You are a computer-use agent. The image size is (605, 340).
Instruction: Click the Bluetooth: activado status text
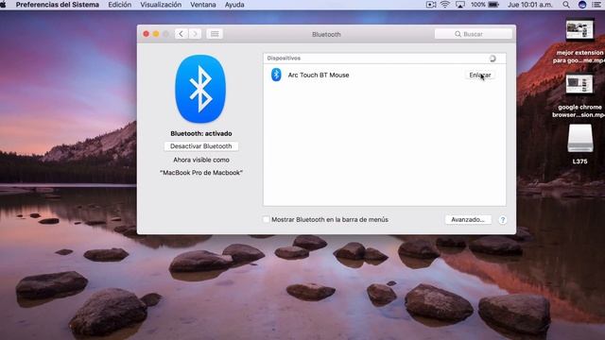(x=201, y=133)
